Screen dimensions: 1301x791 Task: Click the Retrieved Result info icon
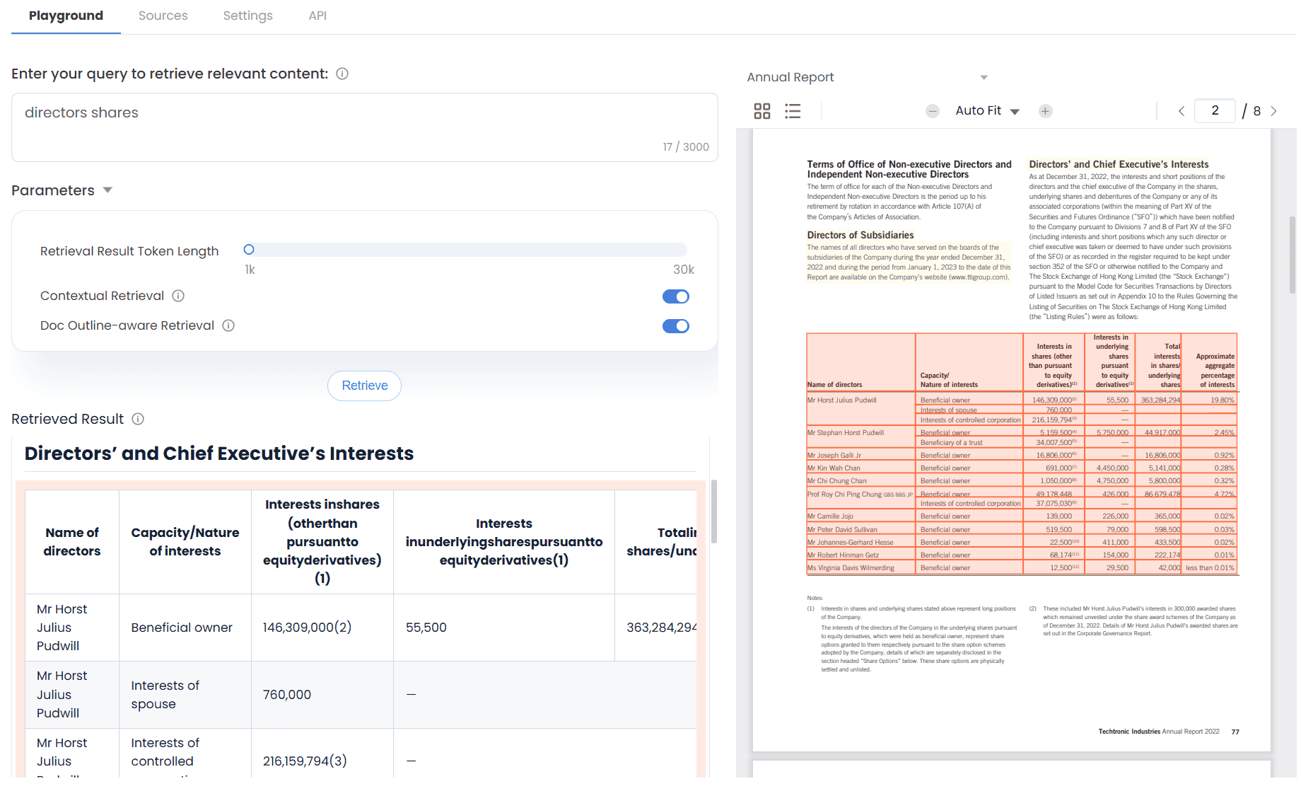pyautogui.click(x=138, y=419)
